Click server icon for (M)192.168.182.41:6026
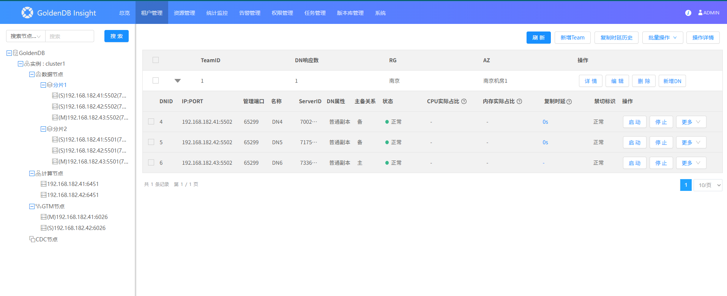This screenshot has height=296, width=727. [44, 217]
